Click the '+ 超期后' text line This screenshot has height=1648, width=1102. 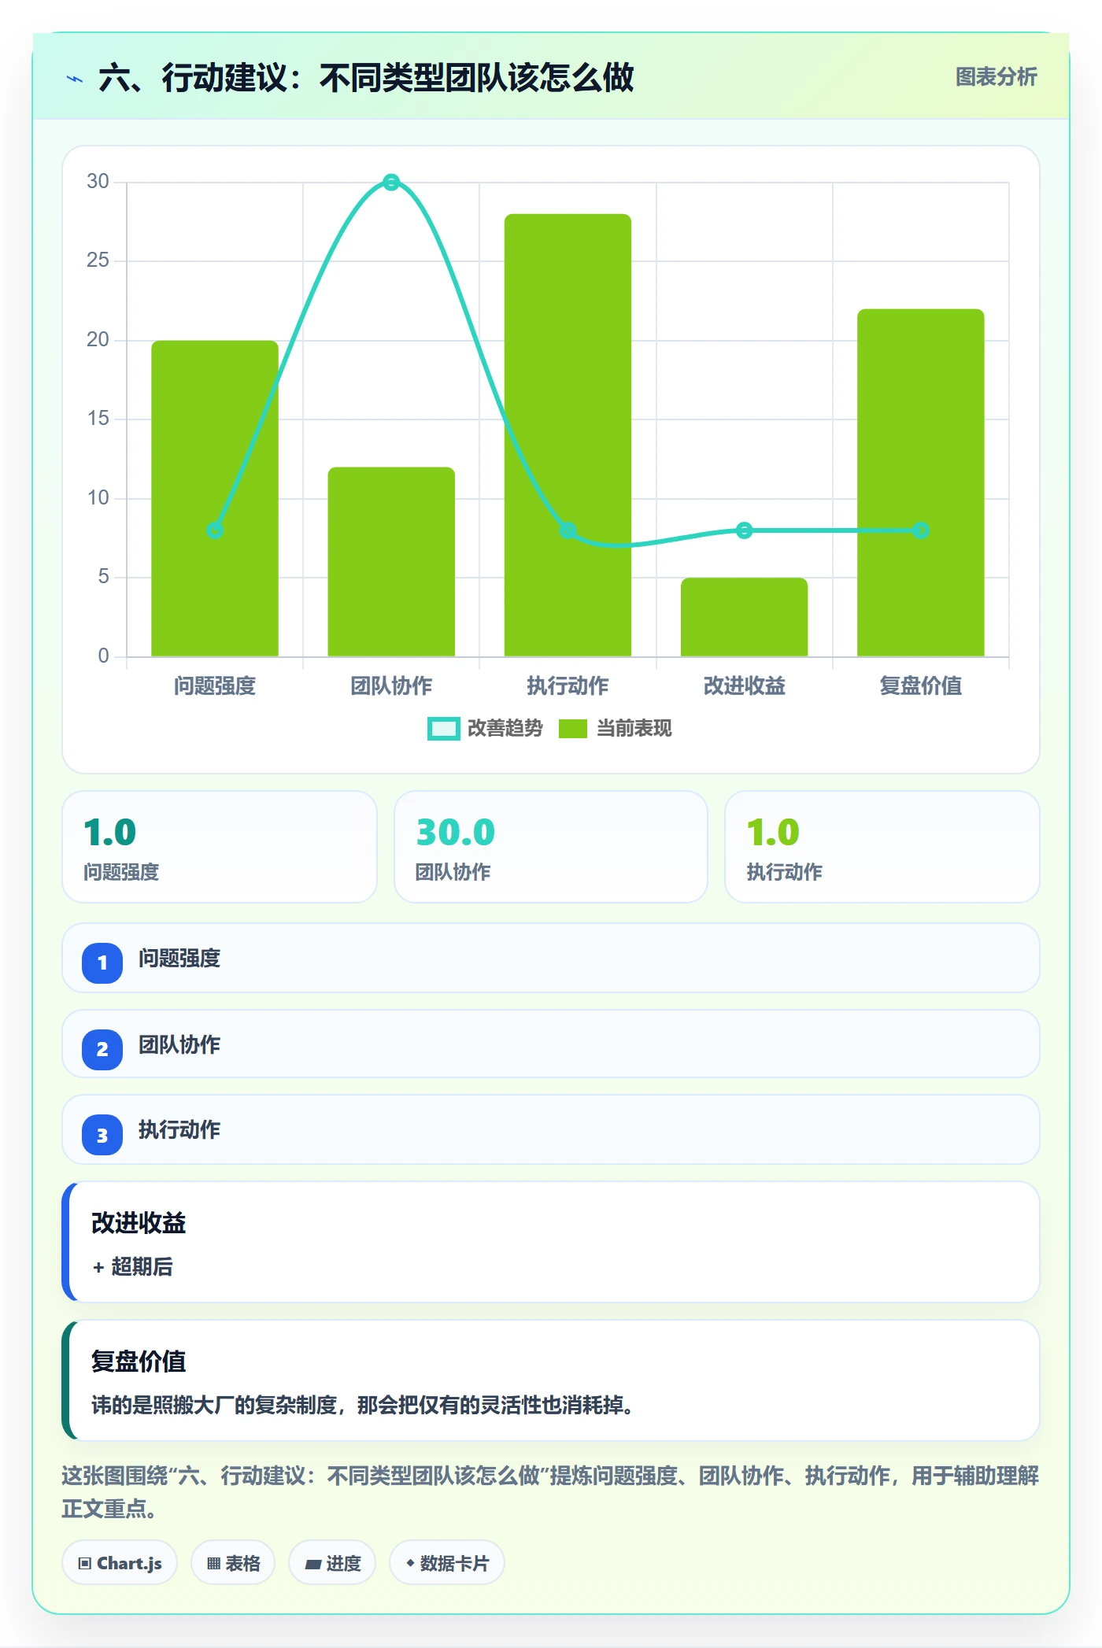pyautogui.click(x=132, y=1267)
